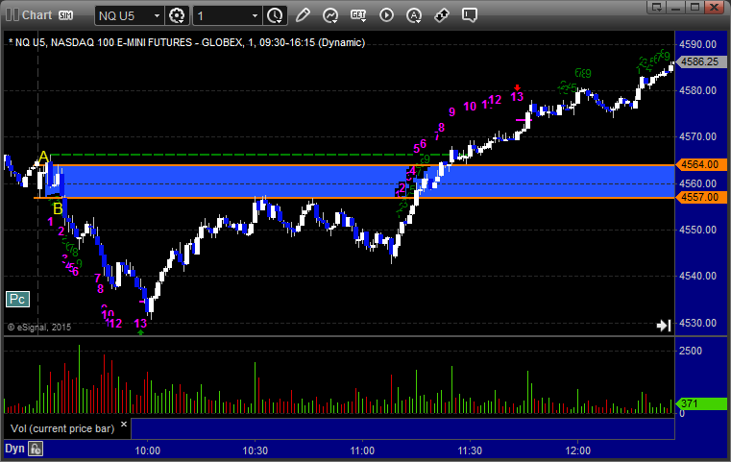The width and height of the screenshot is (731, 462).
Task: Select the drawing pencil tool
Action: (303, 15)
